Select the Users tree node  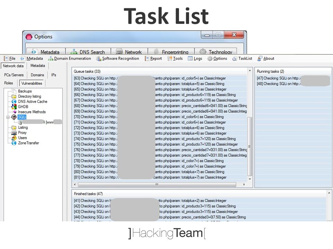23,138
